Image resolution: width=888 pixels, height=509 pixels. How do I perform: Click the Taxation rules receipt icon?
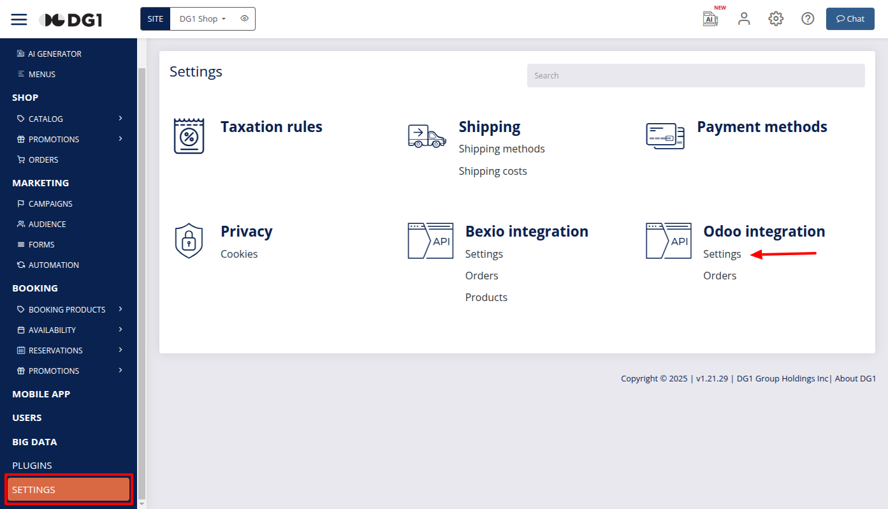tap(189, 135)
